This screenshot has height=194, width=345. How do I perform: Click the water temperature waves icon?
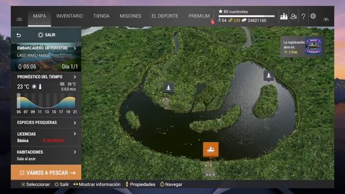click(63, 84)
